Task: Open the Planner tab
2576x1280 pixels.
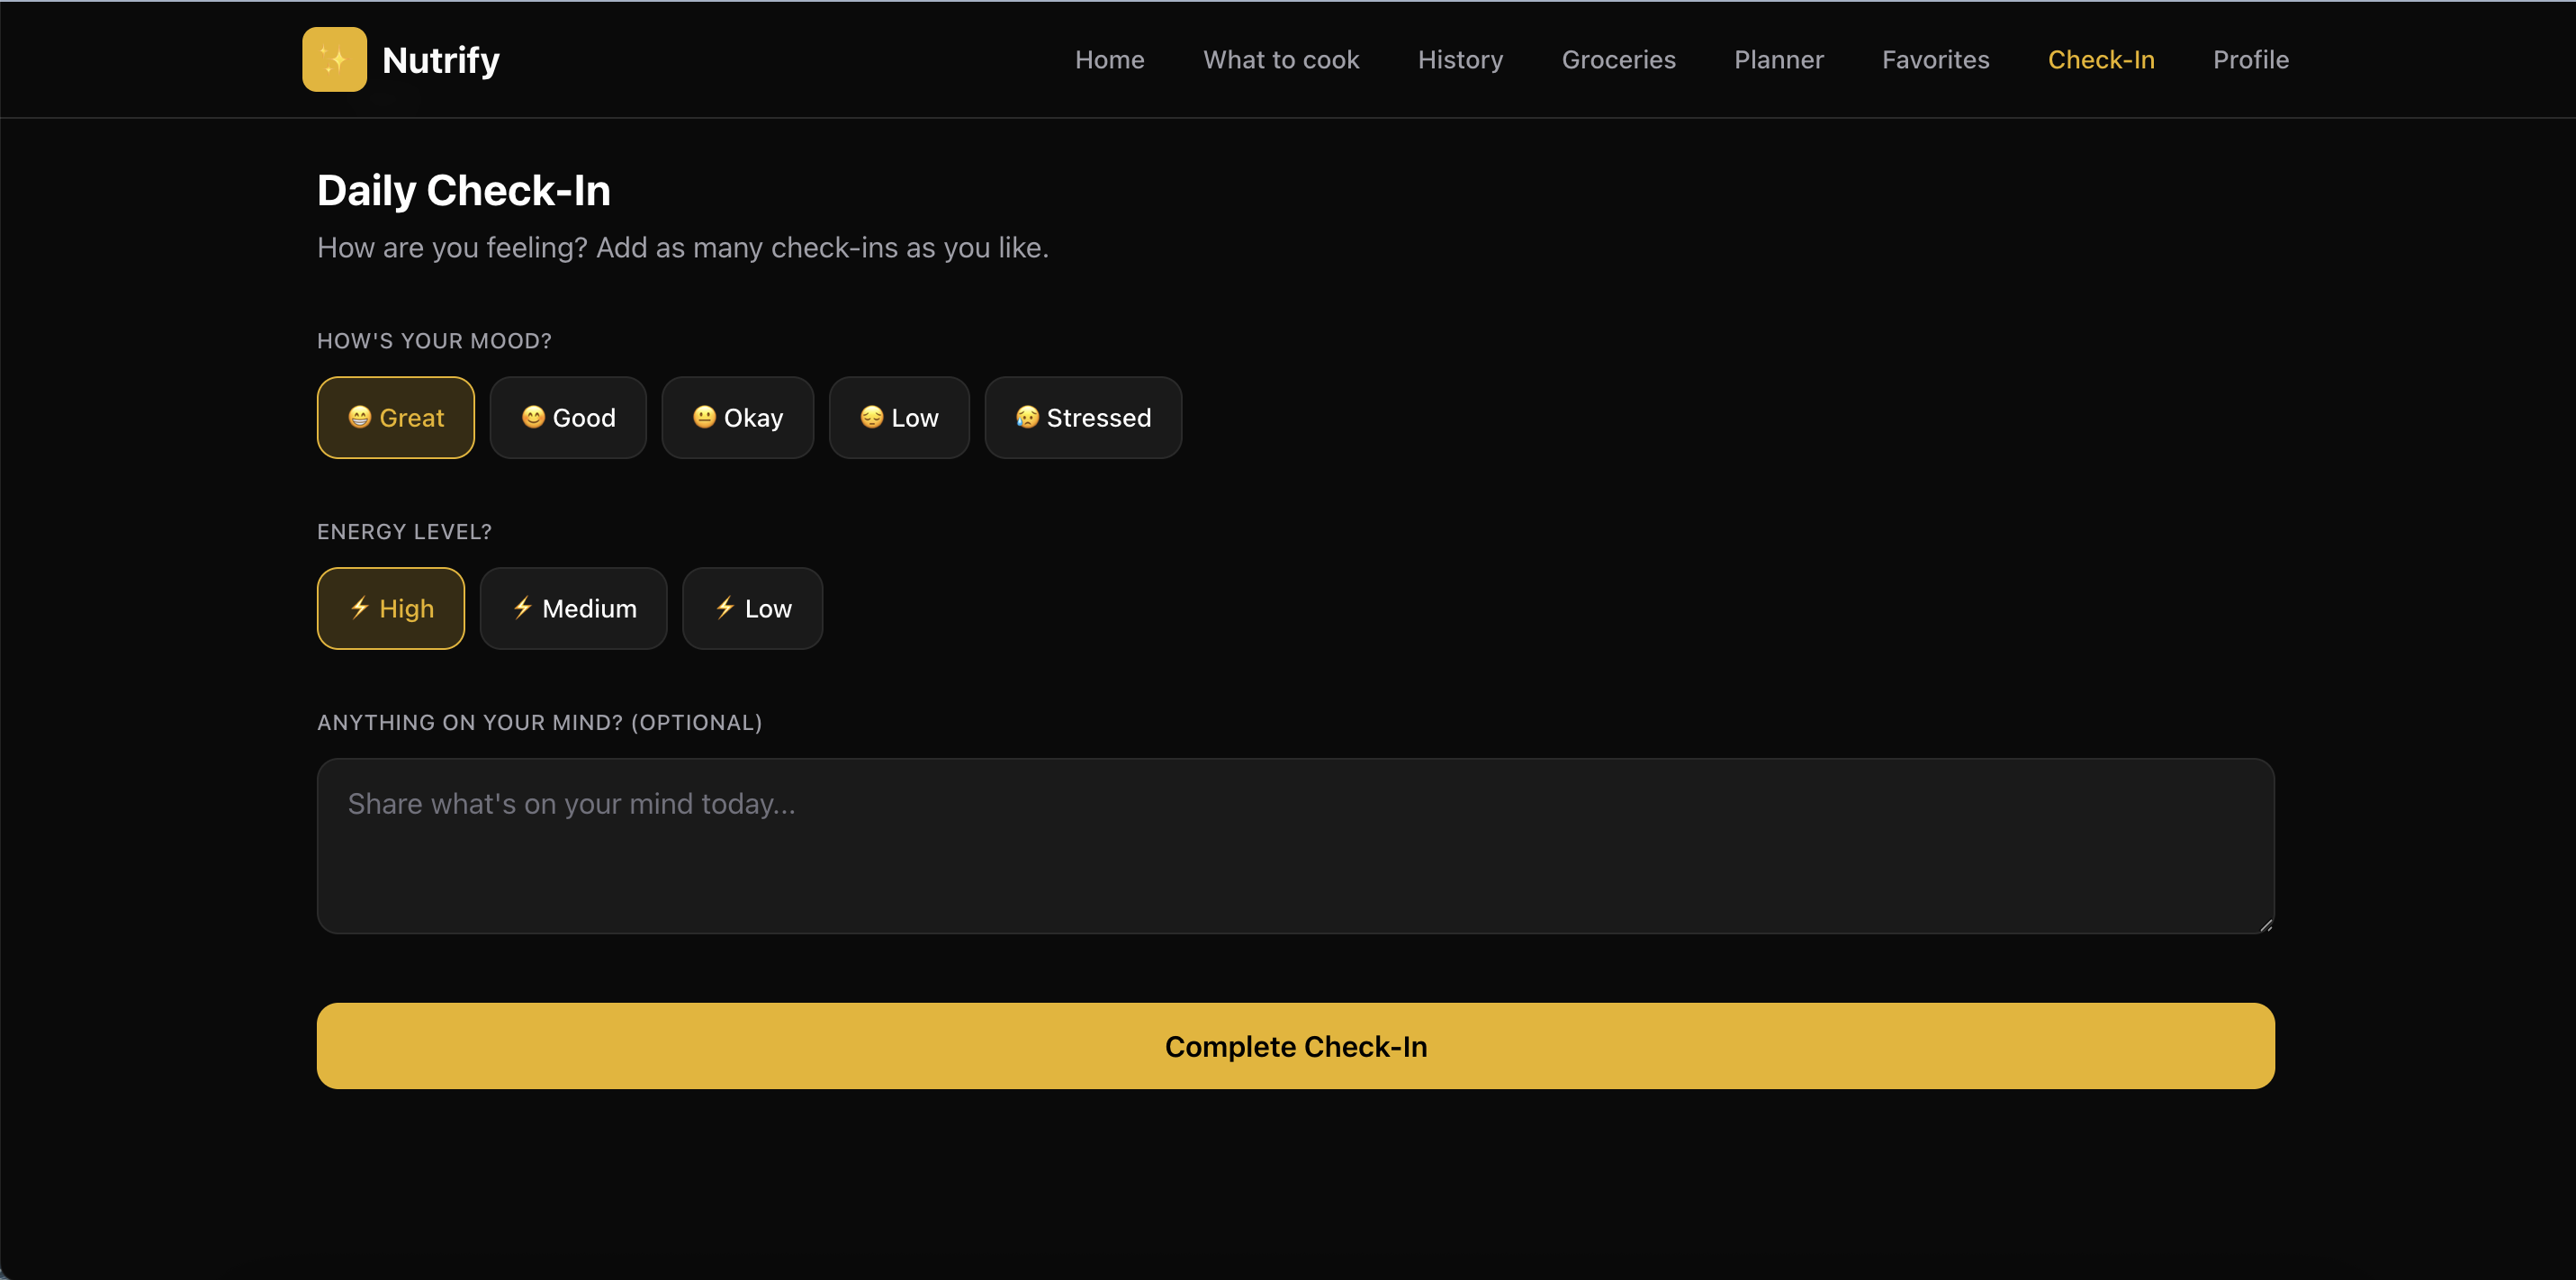Action: tap(1778, 60)
